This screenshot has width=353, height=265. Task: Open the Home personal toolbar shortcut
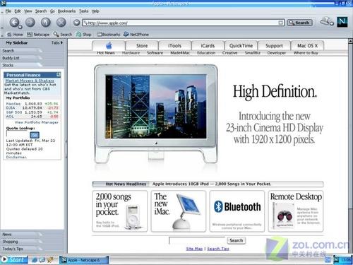point(15,35)
